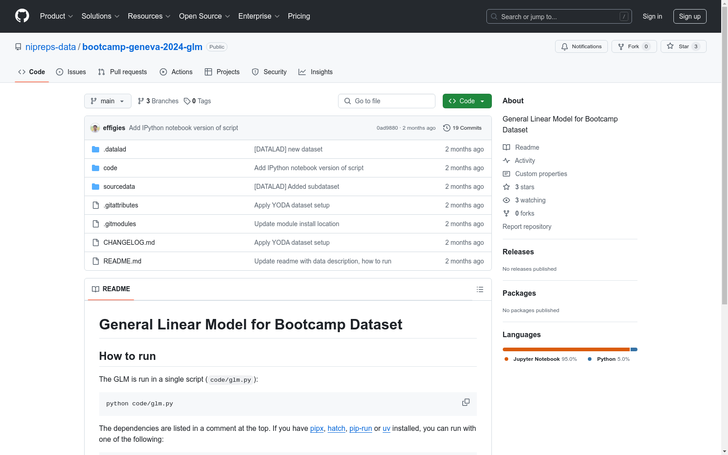Click the 'Search or jump to...' field
728x455 pixels.
[x=559, y=16]
